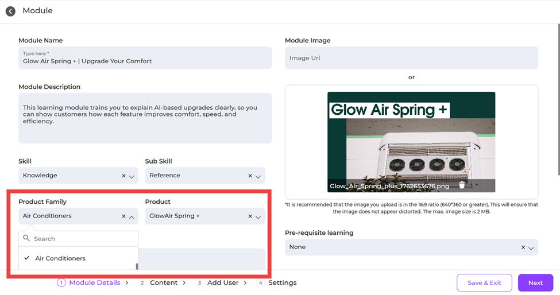Screen dimensions: 560x295
Task: Click the Image Url input field
Action: pyautogui.click(x=411, y=58)
